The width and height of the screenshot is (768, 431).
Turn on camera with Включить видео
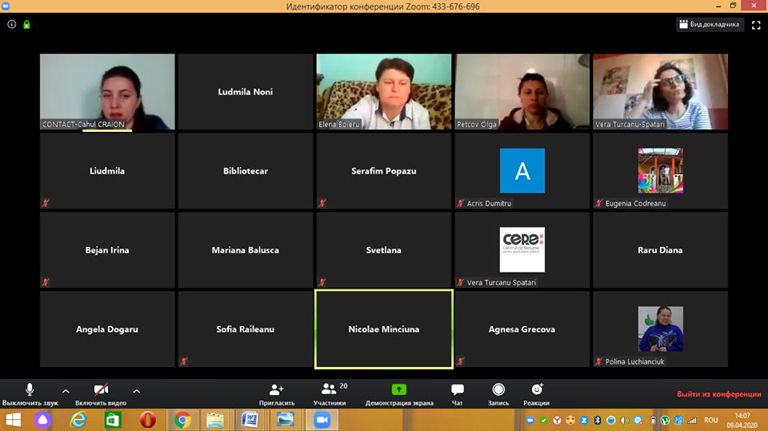click(101, 390)
